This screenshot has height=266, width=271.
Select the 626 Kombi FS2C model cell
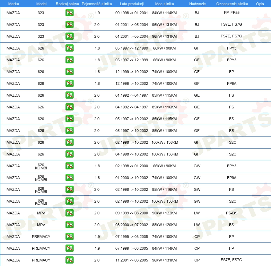(x=41, y=202)
